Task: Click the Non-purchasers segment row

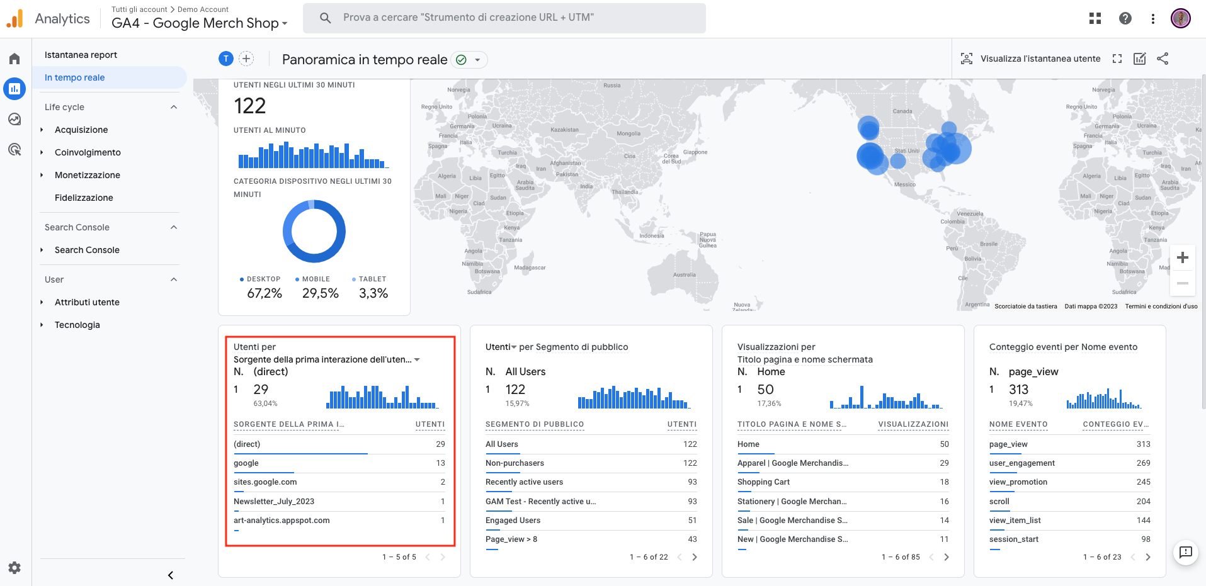Action: point(591,463)
